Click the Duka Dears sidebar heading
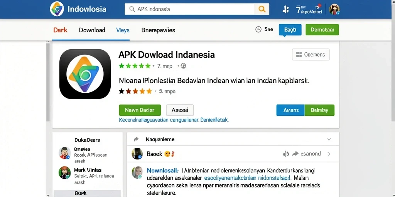This screenshot has height=197, width=395. (87, 140)
